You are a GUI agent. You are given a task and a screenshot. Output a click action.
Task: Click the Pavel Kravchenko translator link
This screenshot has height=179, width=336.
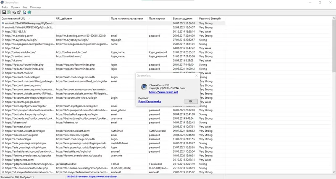click(151, 101)
